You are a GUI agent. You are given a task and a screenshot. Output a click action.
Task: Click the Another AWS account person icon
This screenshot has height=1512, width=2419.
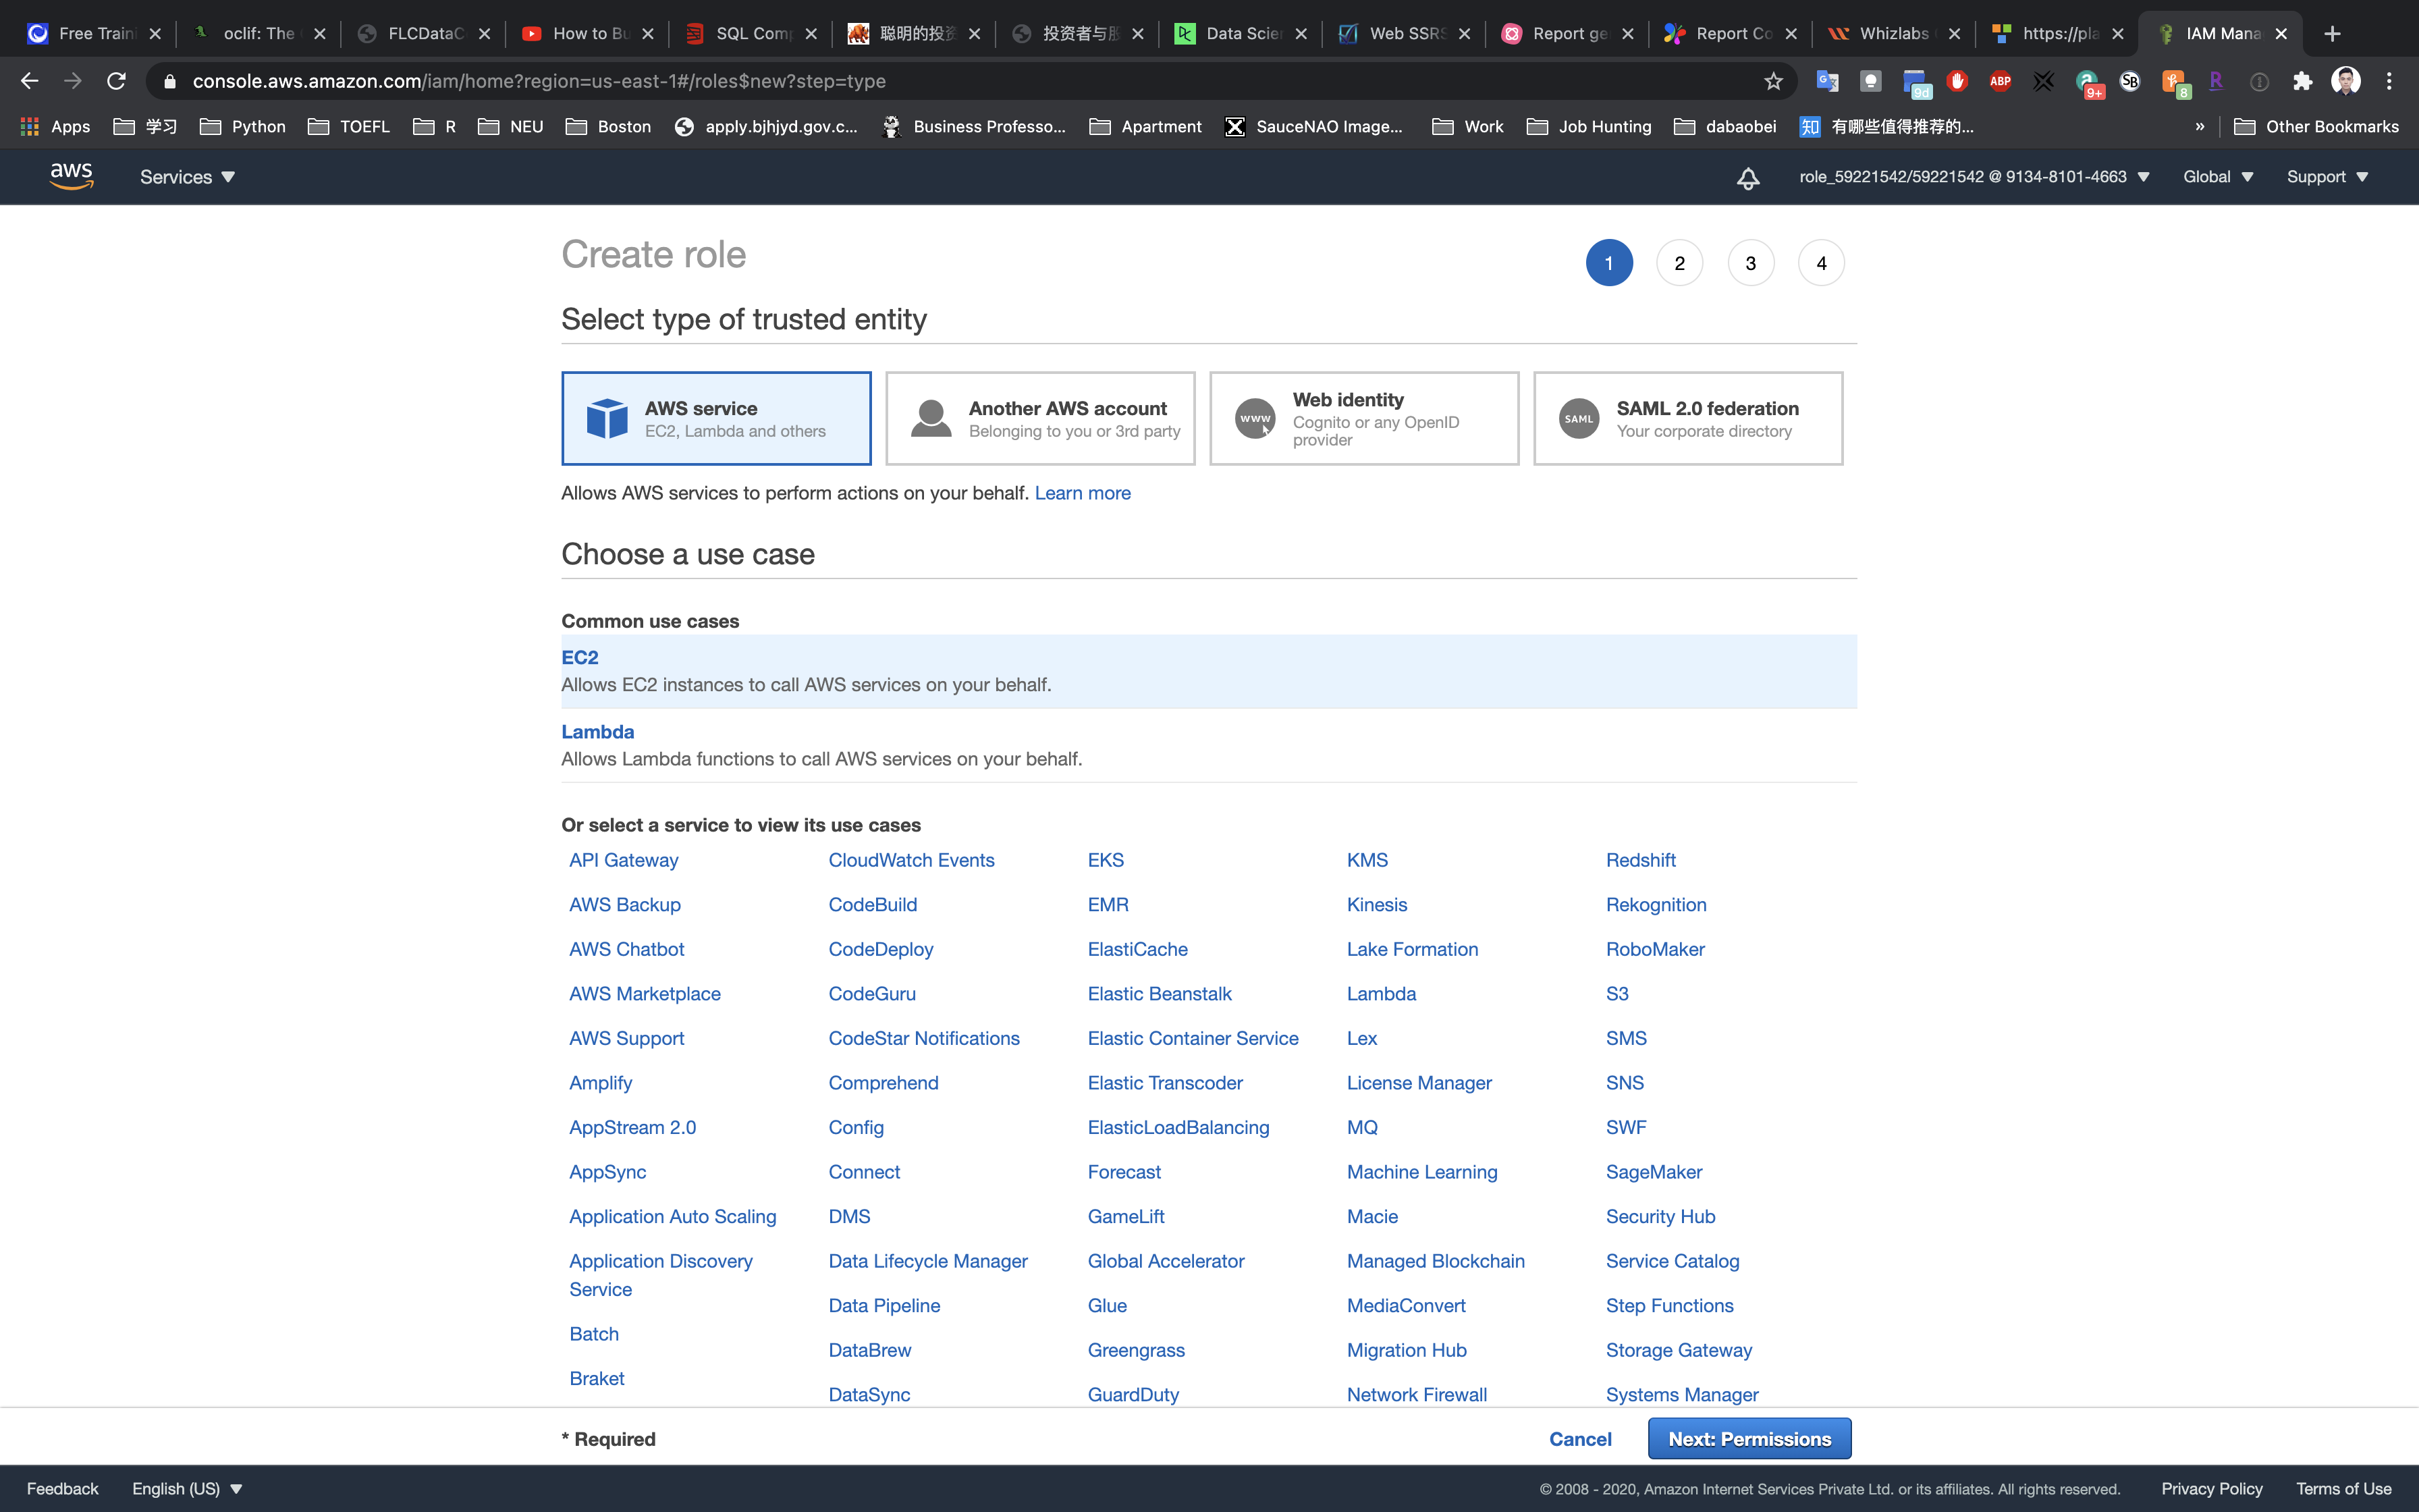tap(931, 419)
